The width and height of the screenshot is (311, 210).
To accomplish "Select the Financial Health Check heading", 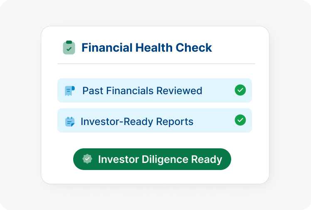I will [x=146, y=47].
